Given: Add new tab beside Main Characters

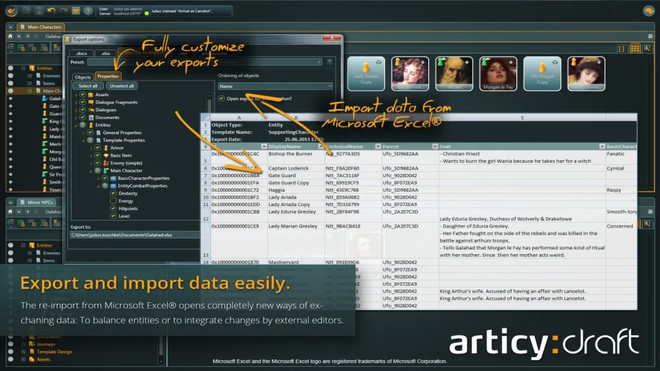Looking at the screenshot, I should click(10, 27).
